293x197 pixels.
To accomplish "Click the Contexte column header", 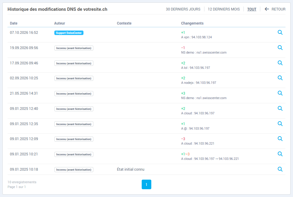I will 124,23.
